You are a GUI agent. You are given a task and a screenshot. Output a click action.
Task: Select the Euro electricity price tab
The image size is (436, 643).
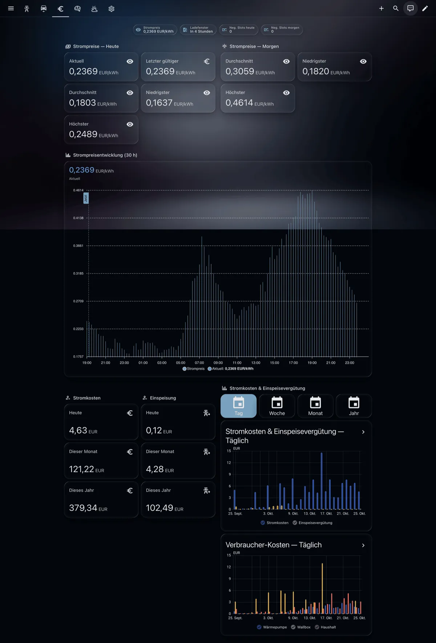pos(60,9)
